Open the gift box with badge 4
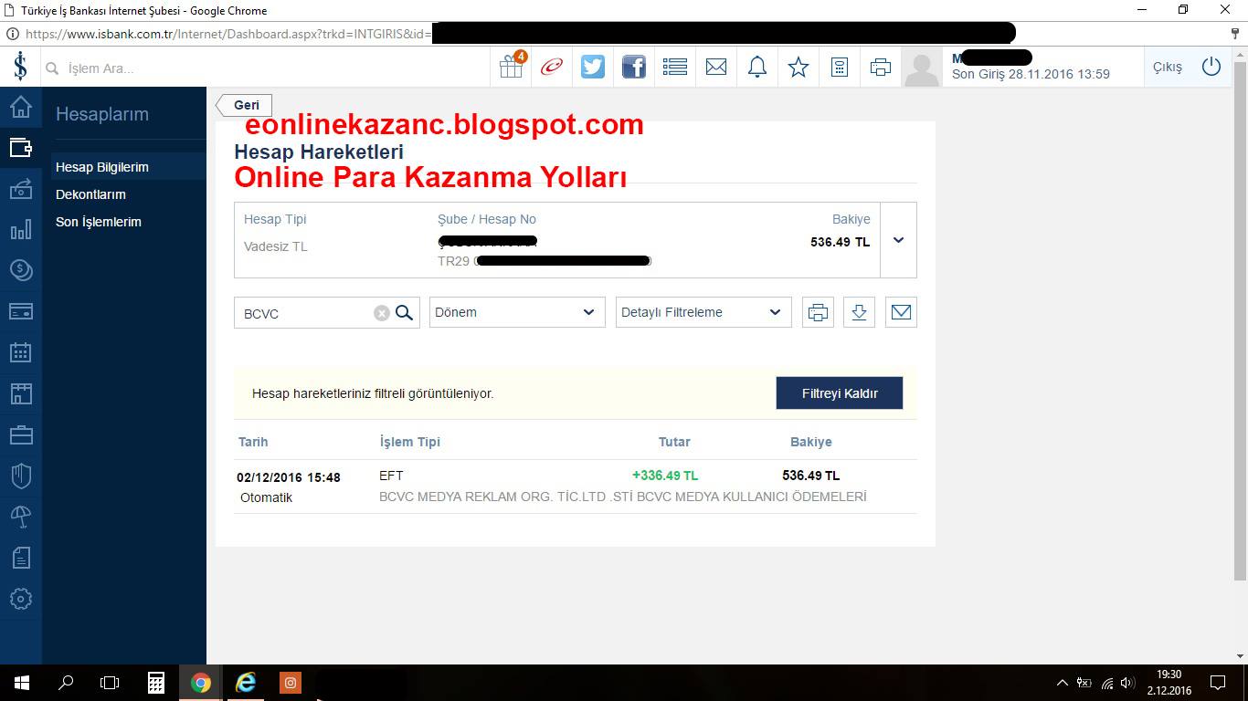The width and height of the screenshot is (1248, 701). [x=512, y=66]
